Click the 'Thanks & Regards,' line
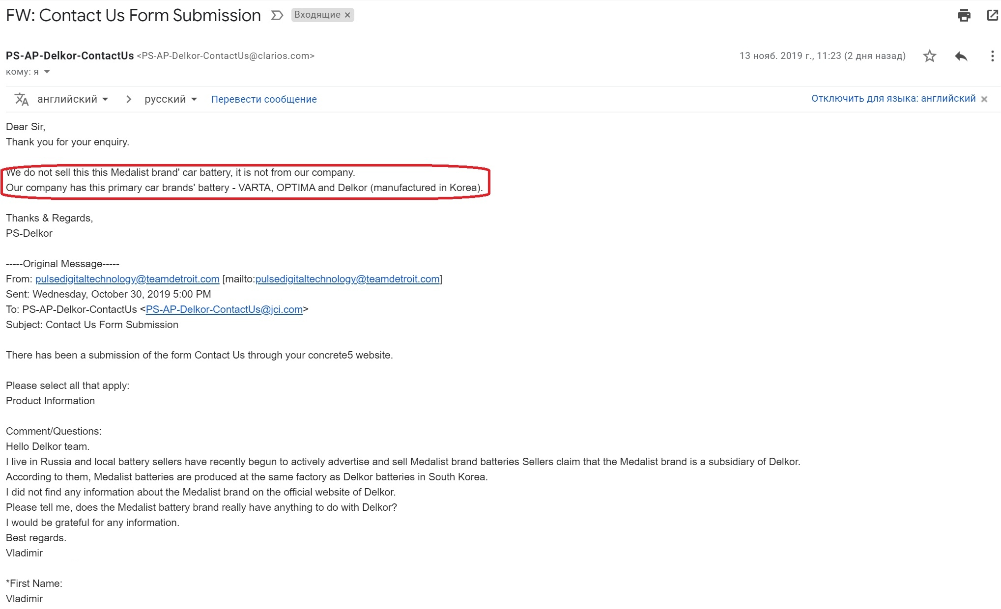The height and width of the screenshot is (609, 1001). pos(49,218)
